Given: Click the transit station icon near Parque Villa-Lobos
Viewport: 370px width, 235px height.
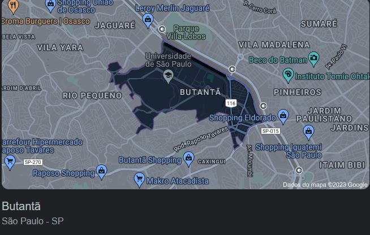Looking at the screenshot, I should 162,29.
